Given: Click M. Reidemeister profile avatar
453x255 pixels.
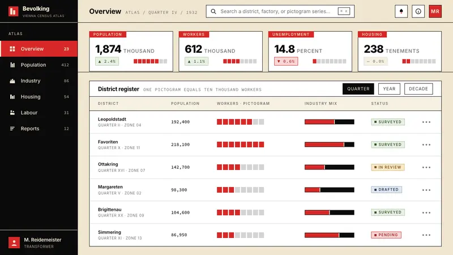Looking at the screenshot, I should pyautogui.click(x=14, y=243).
